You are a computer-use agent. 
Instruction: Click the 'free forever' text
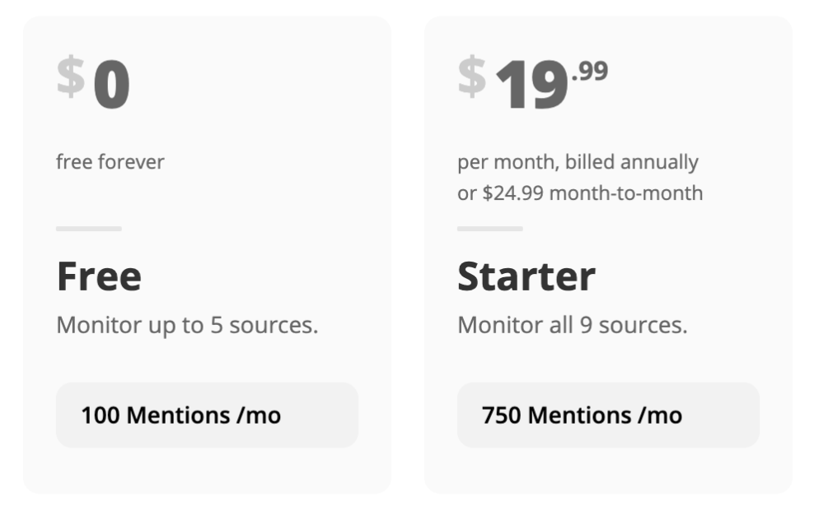tap(110, 162)
